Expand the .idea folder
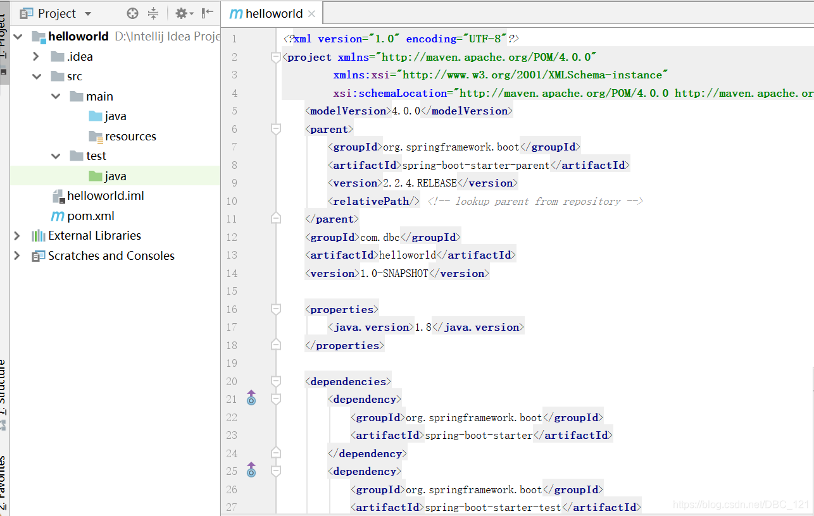 37,56
